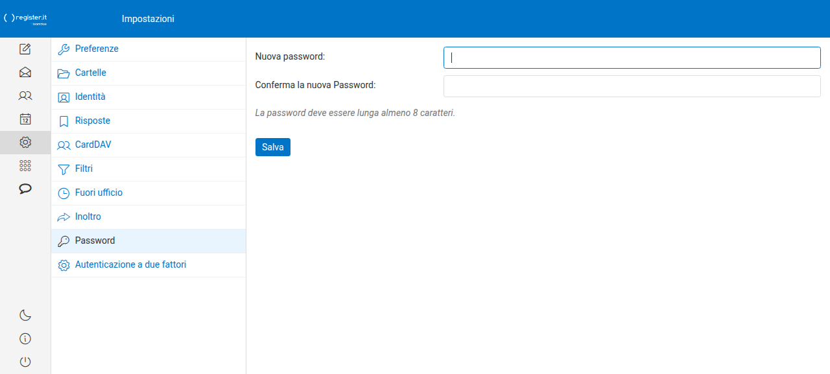Viewport: 830px width, 374px height.
Task: Open Fuori ufficio settings
Action: click(x=148, y=193)
